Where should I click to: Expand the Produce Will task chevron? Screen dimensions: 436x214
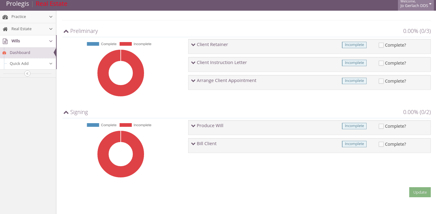coord(193,126)
